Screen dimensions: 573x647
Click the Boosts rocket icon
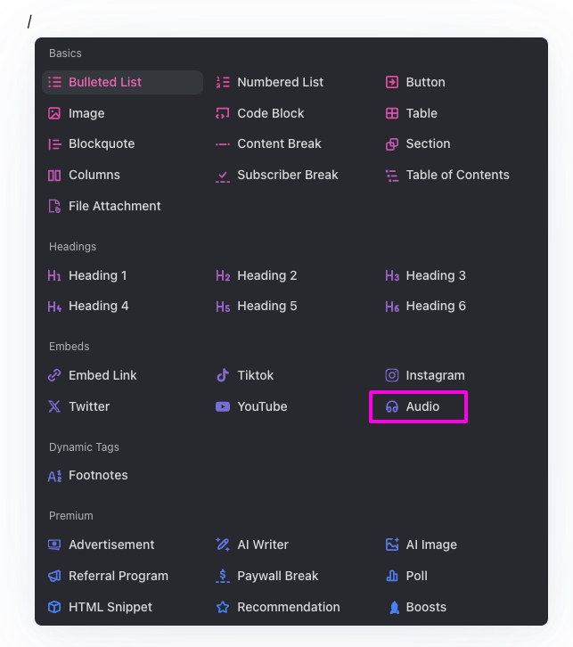click(x=392, y=607)
